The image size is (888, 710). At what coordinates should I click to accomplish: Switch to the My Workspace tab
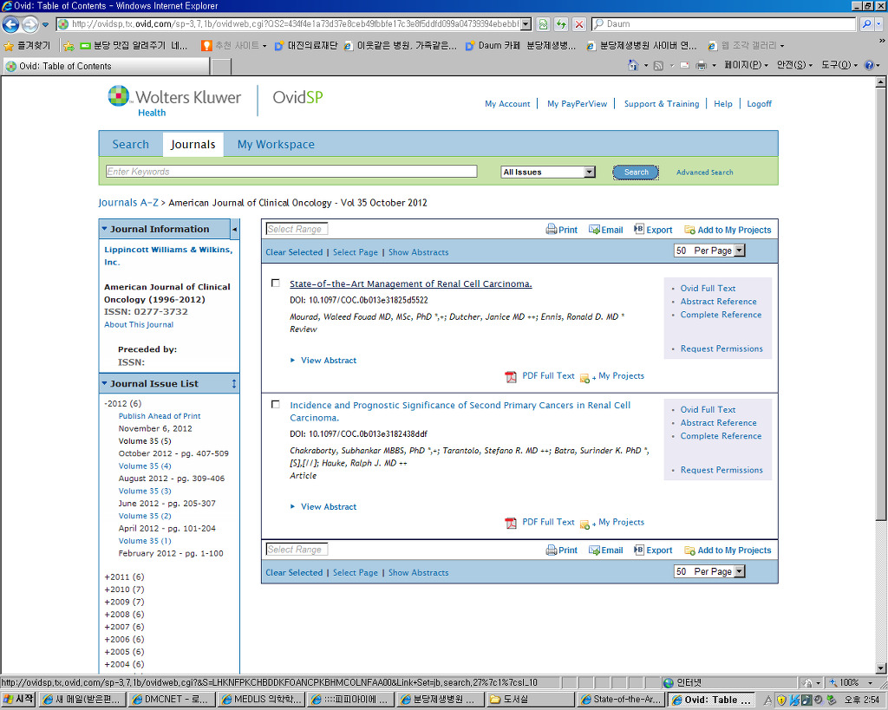pyautogui.click(x=276, y=145)
